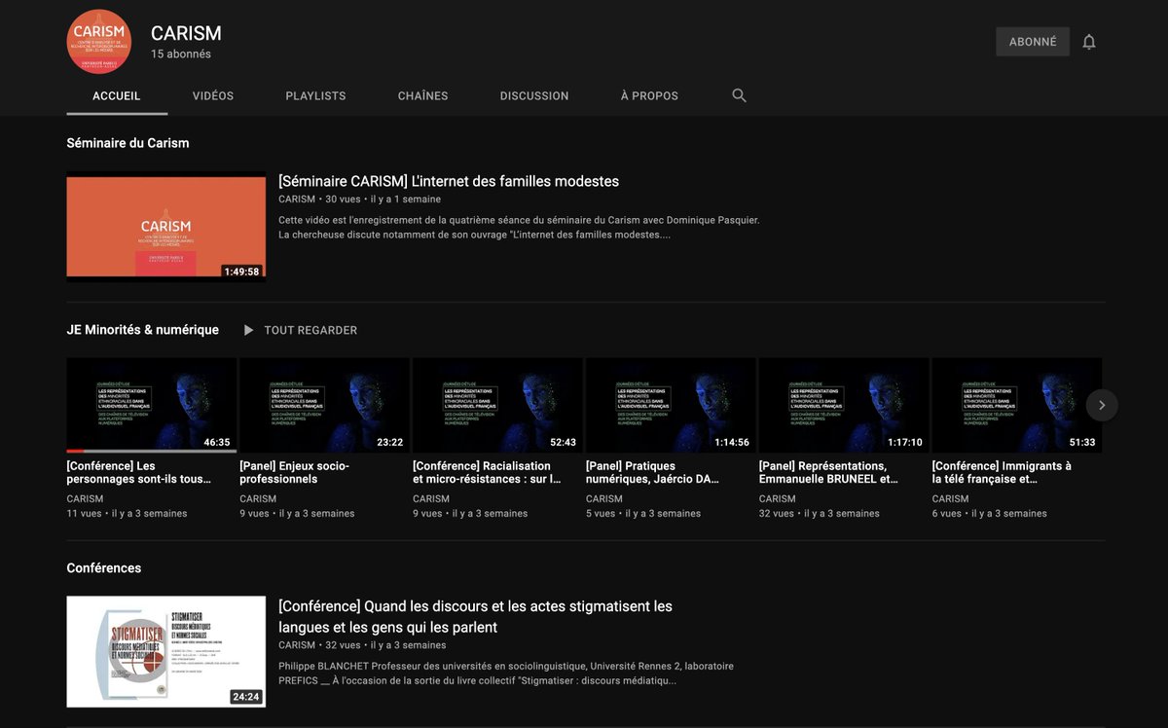Play all via Tout regarder

point(310,330)
